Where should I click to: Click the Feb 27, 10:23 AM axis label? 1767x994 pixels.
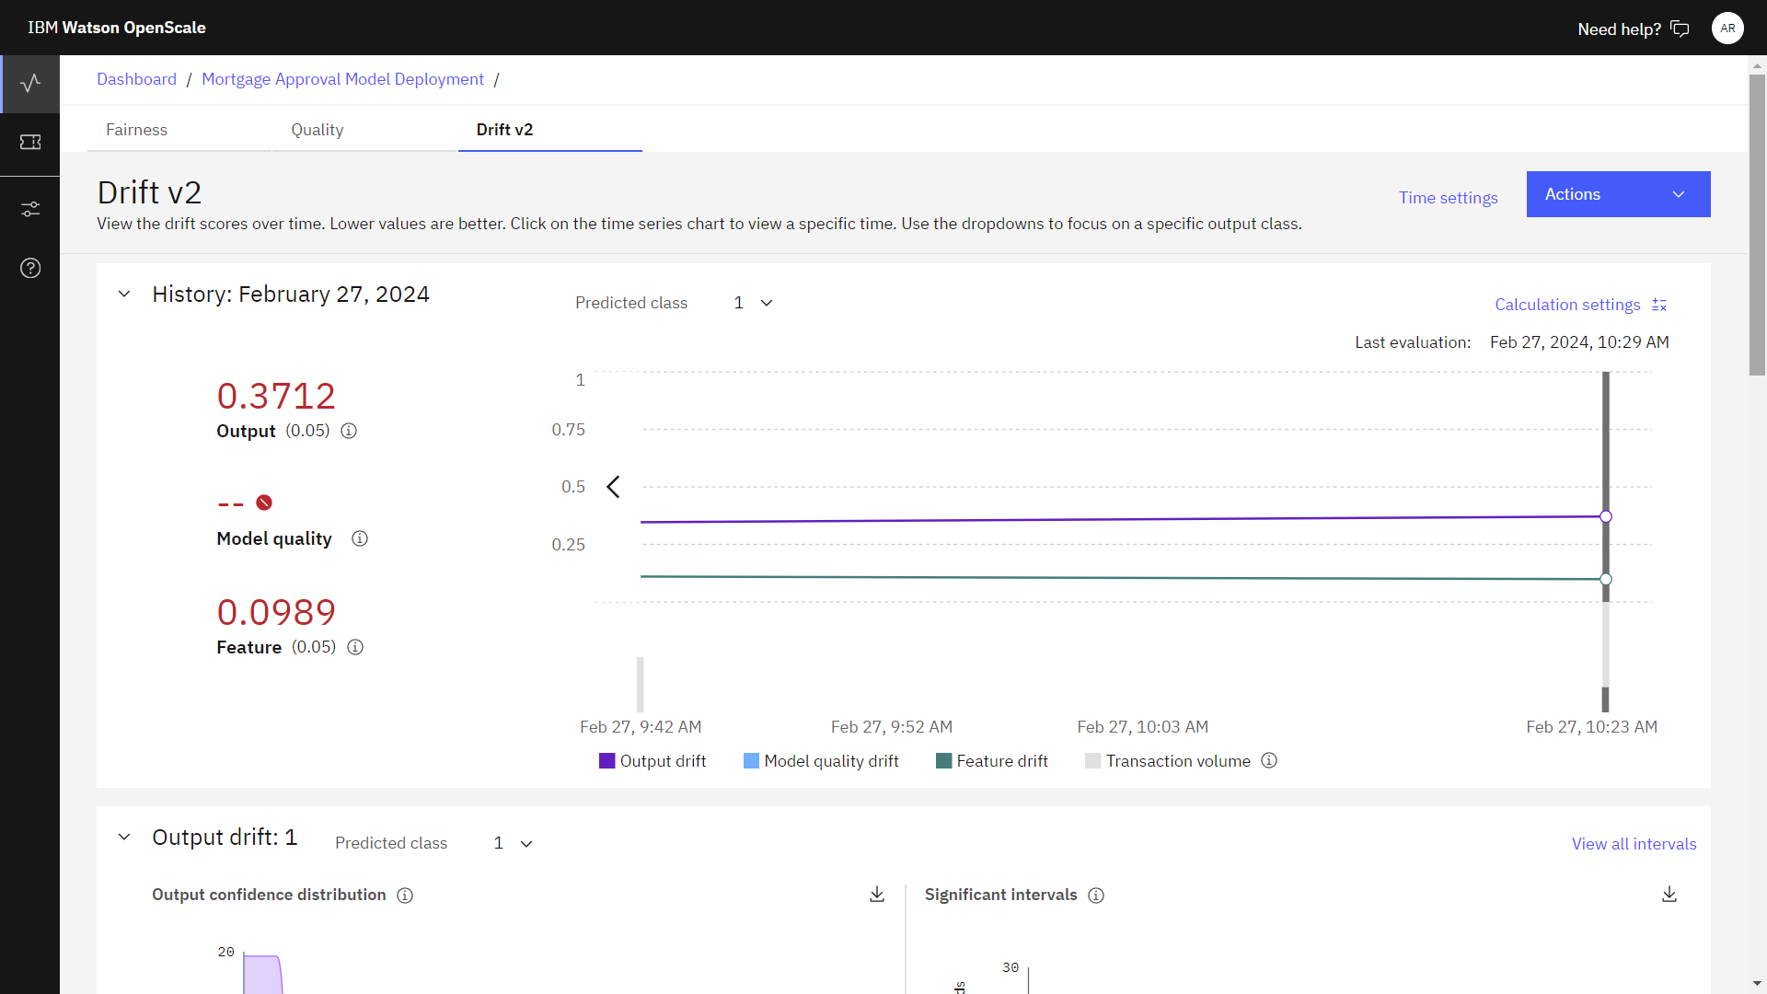pyautogui.click(x=1591, y=727)
